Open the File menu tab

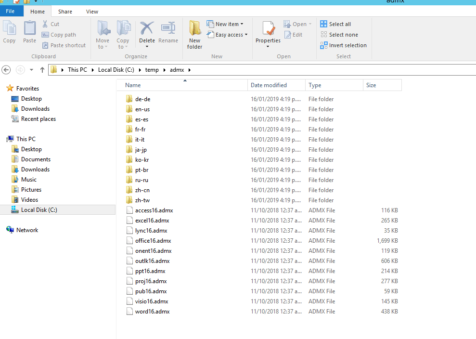10,12
